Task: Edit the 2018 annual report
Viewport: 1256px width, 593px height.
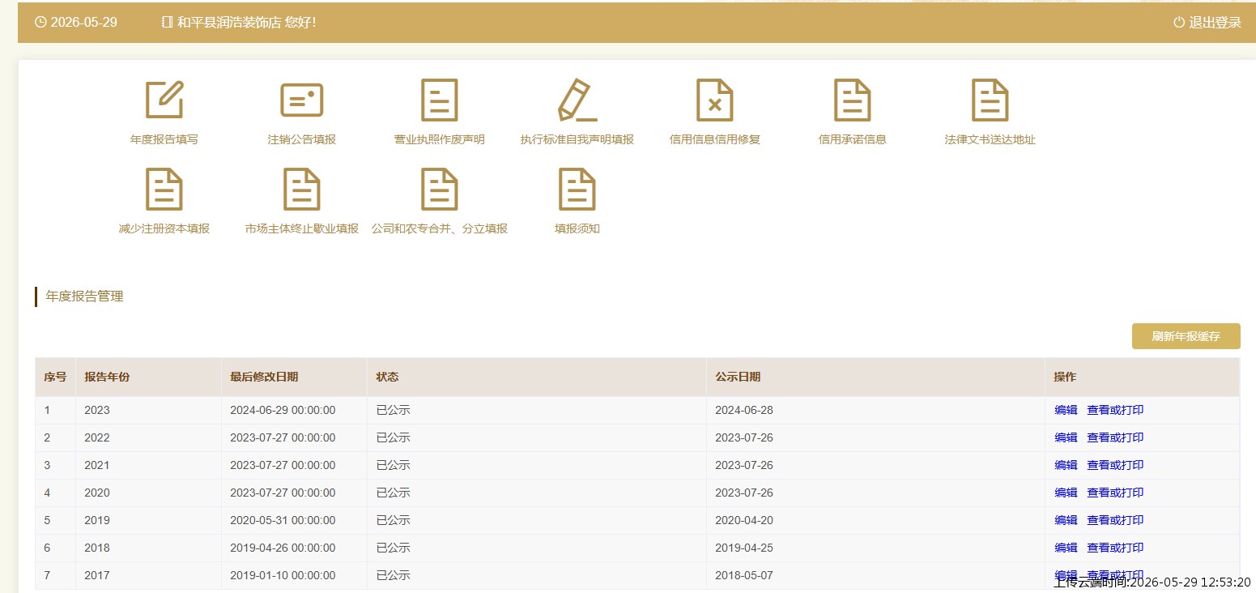Action: tap(1066, 548)
